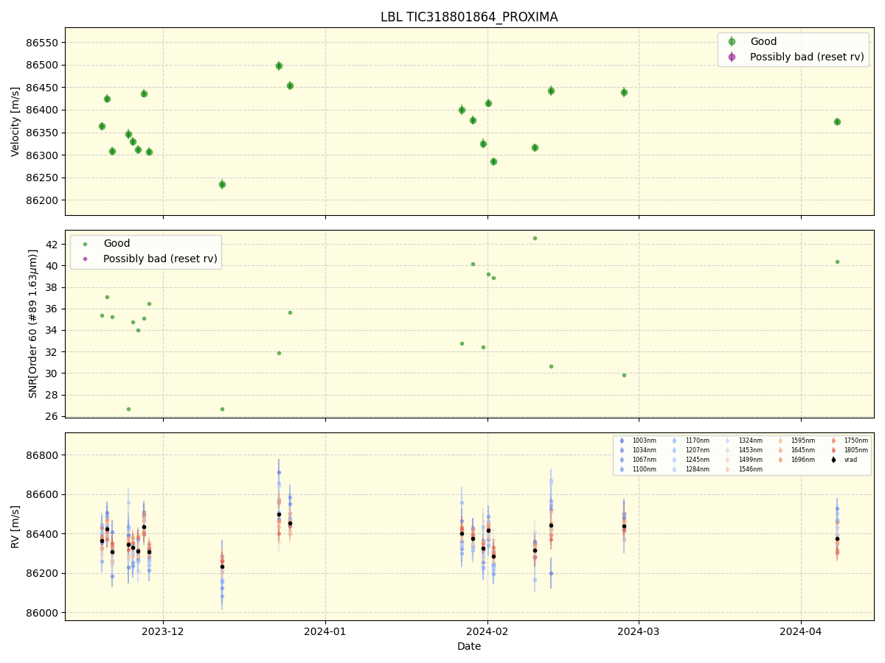Click the black vrad legend marker
This screenshot has width=885, height=663.
[833, 460]
